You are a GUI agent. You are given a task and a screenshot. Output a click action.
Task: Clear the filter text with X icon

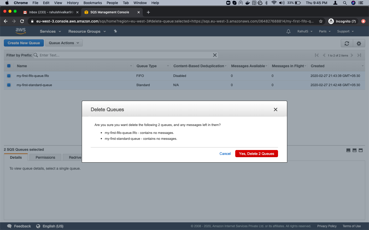[x=215, y=55]
